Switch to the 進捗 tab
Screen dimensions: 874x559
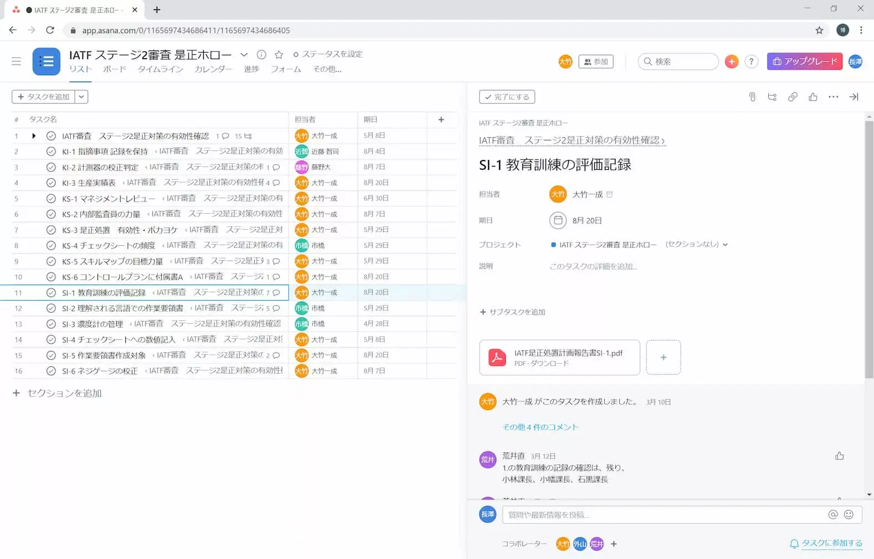[251, 69]
